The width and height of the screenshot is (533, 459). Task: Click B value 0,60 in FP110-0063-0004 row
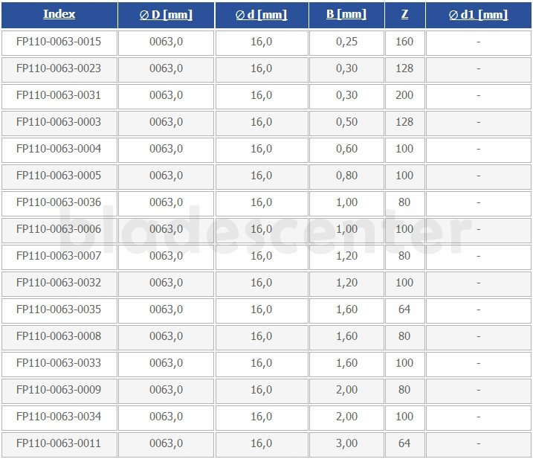[346, 149]
